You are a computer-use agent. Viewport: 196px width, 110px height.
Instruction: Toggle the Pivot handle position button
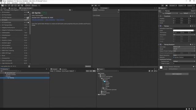[28, 5]
